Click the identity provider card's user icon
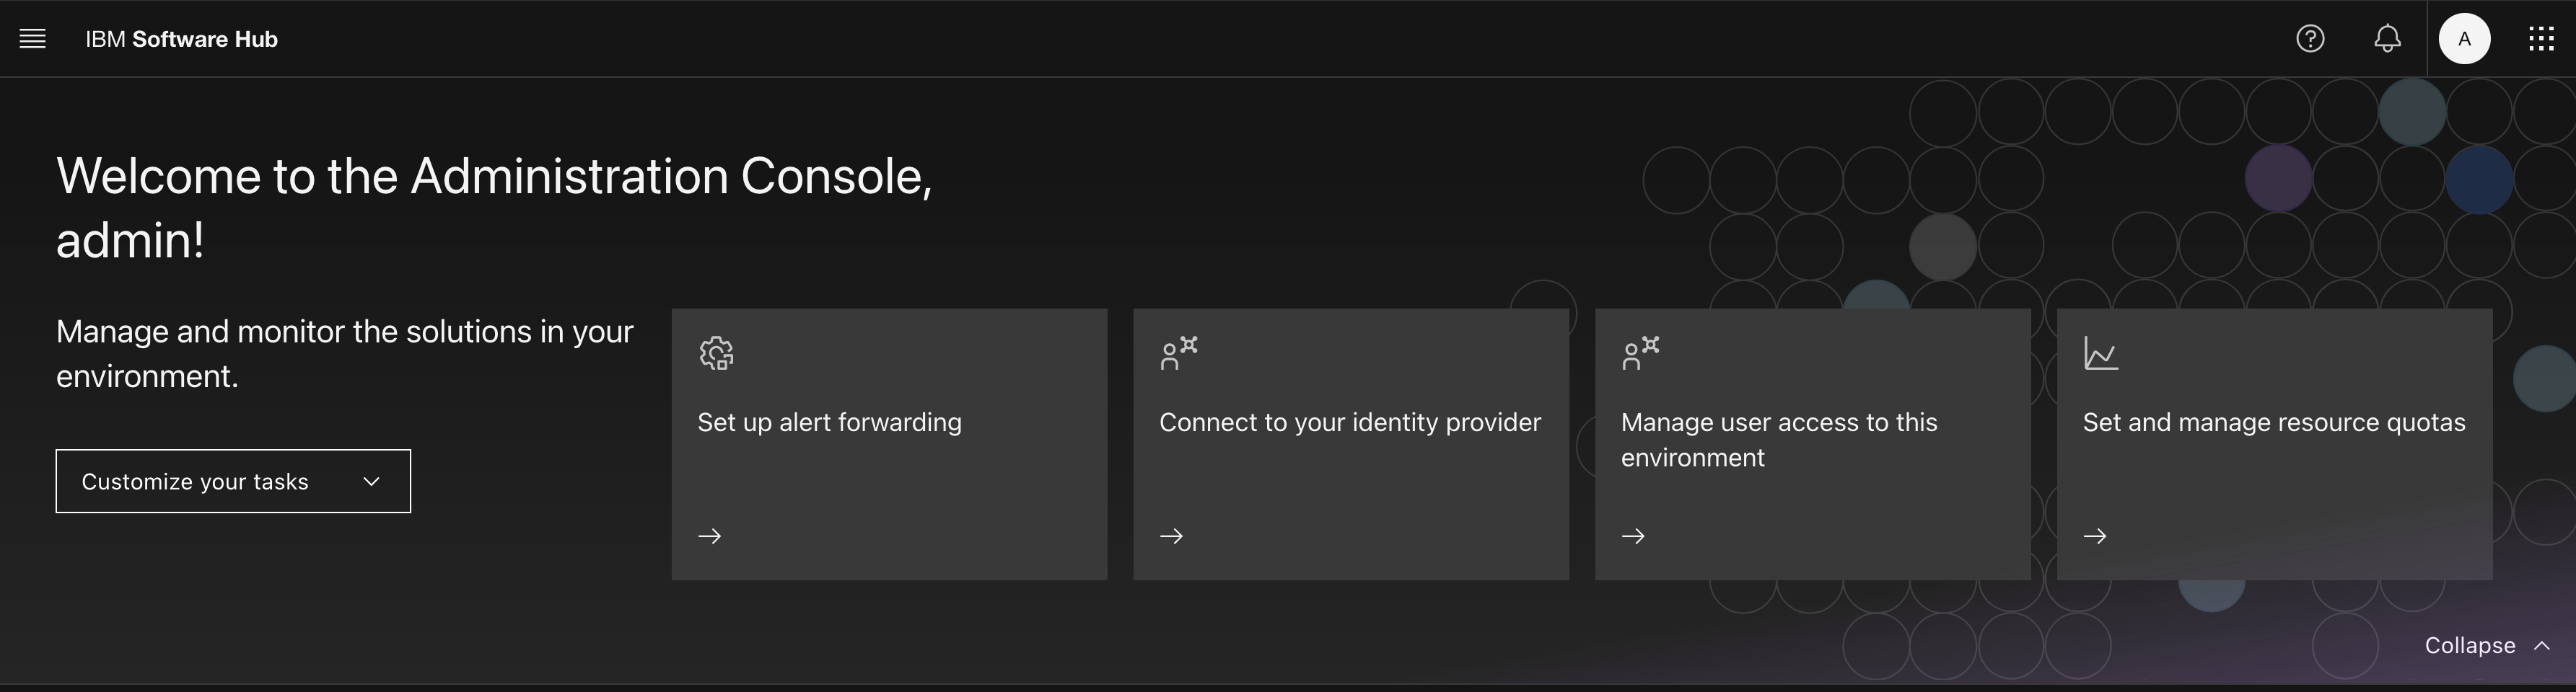The image size is (2576, 692). (x=1178, y=353)
